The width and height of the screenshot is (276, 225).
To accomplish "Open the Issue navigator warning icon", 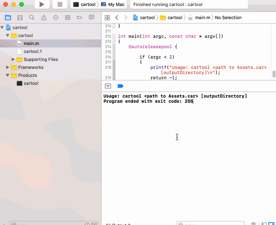I will (x=44, y=18).
